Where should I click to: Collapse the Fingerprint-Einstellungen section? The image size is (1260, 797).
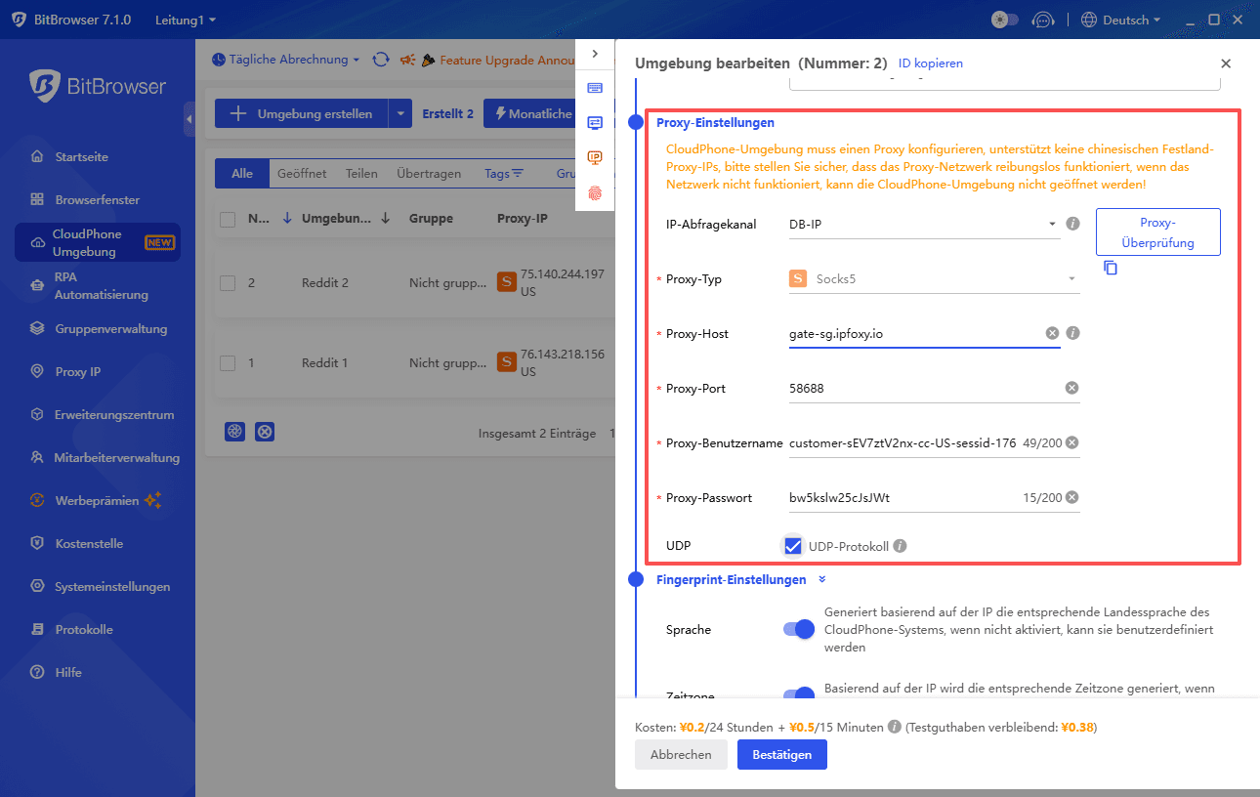pos(822,579)
